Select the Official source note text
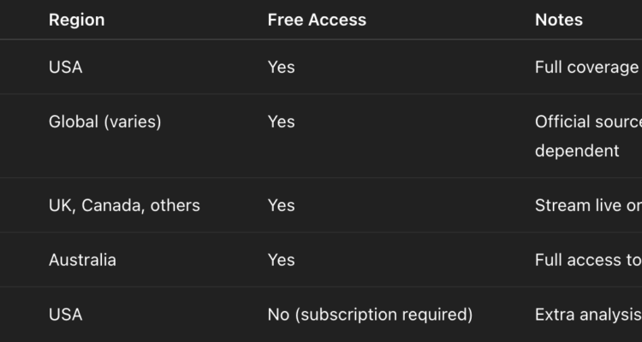642x342 pixels. pos(588,121)
